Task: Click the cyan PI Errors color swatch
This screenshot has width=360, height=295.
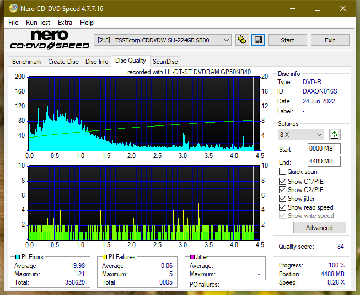Action: [x=18, y=257]
